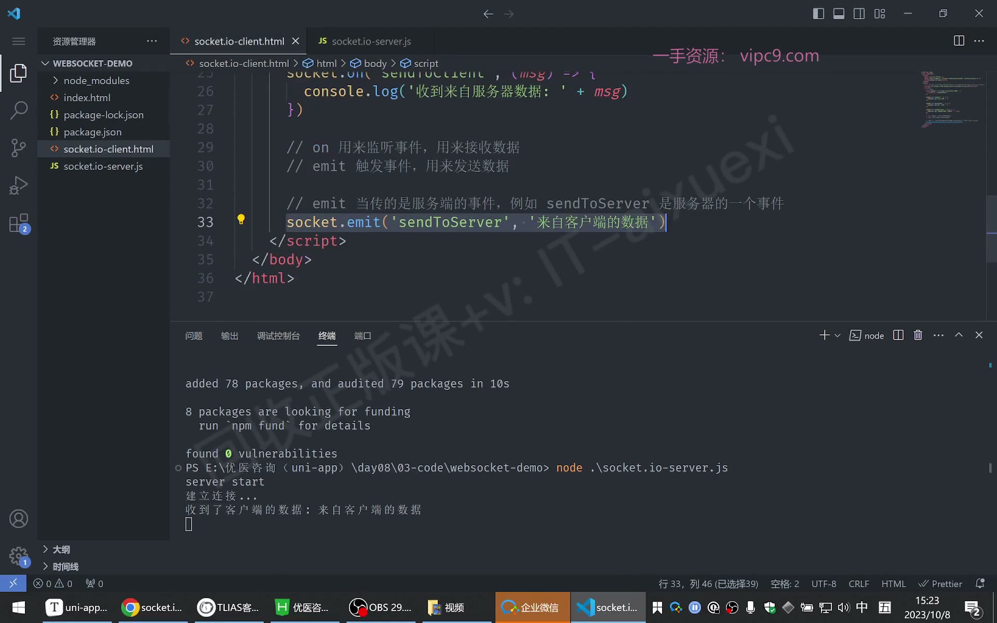Screen dimensions: 997x623
Task: Click the lightbulb code action on line 33
Action: tap(241, 220)
